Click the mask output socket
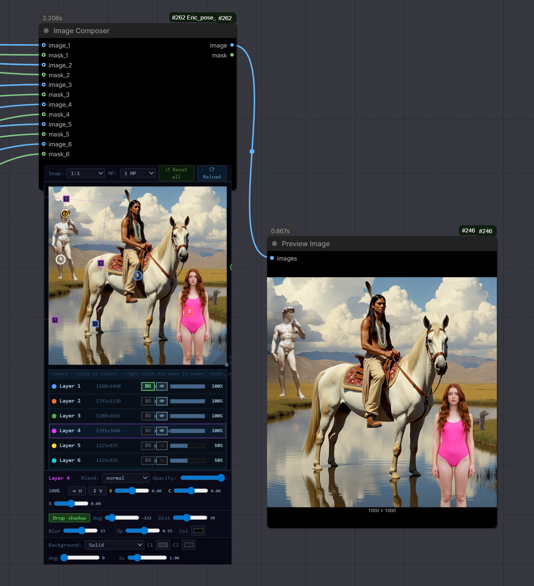Viewport: 534px width, 586px height. click(232, 55)
